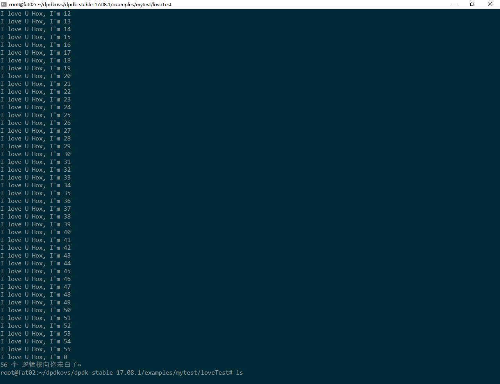Click the line "I love U Hox, I'm 39"

(36, 224)
